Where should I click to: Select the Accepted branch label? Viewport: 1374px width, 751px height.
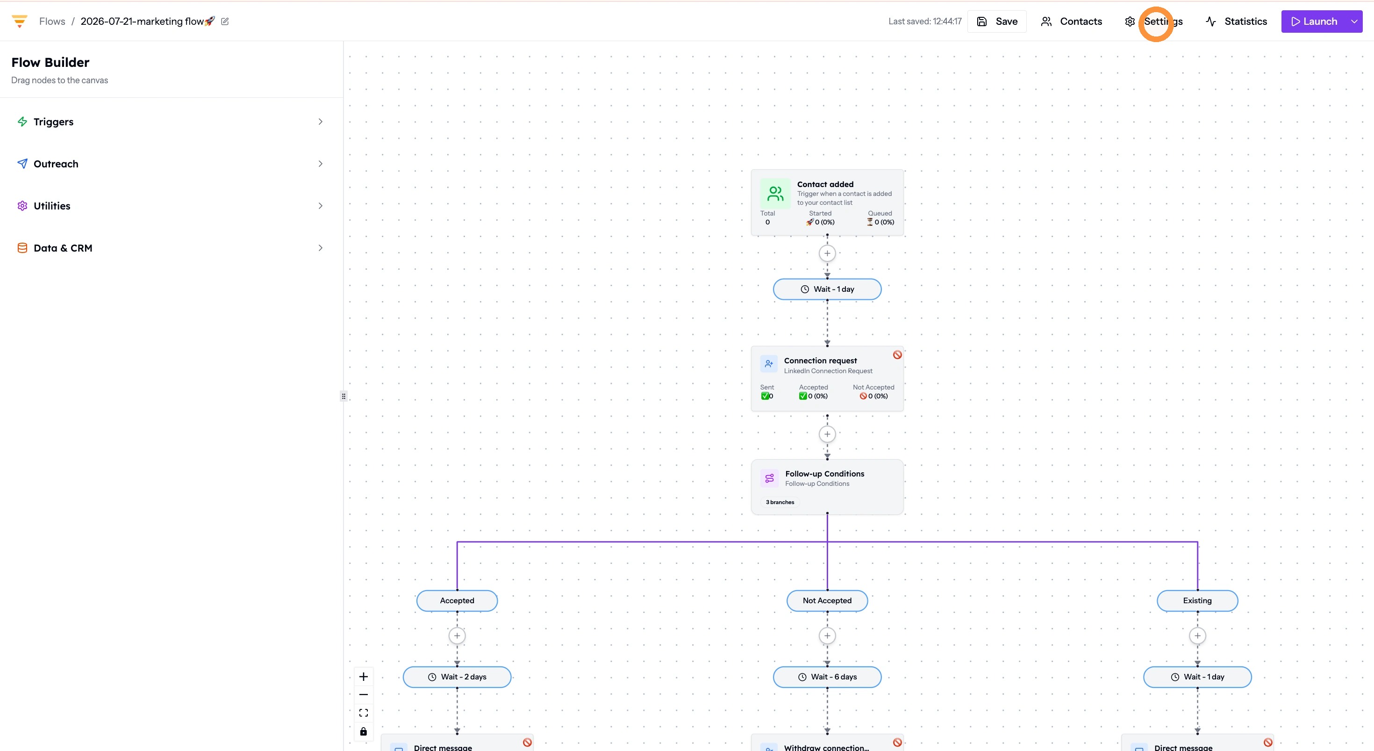[457, 600]
